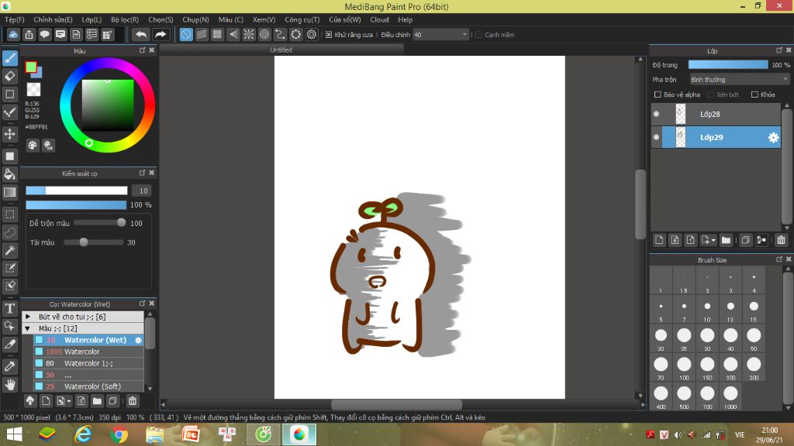This screenshot has height=446, width=794.
Task: Select the Brush tool in the left toolbar
Action: click(x=10, y=58)
